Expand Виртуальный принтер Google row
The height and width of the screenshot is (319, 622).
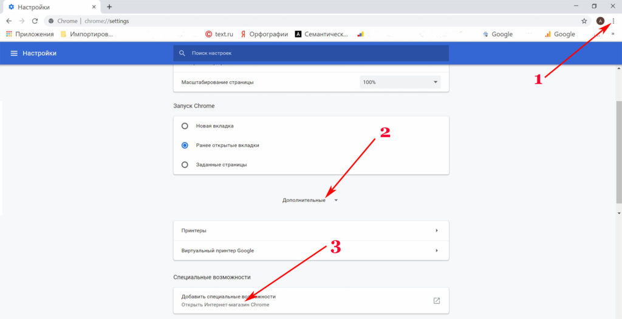(x=311, y=250)
